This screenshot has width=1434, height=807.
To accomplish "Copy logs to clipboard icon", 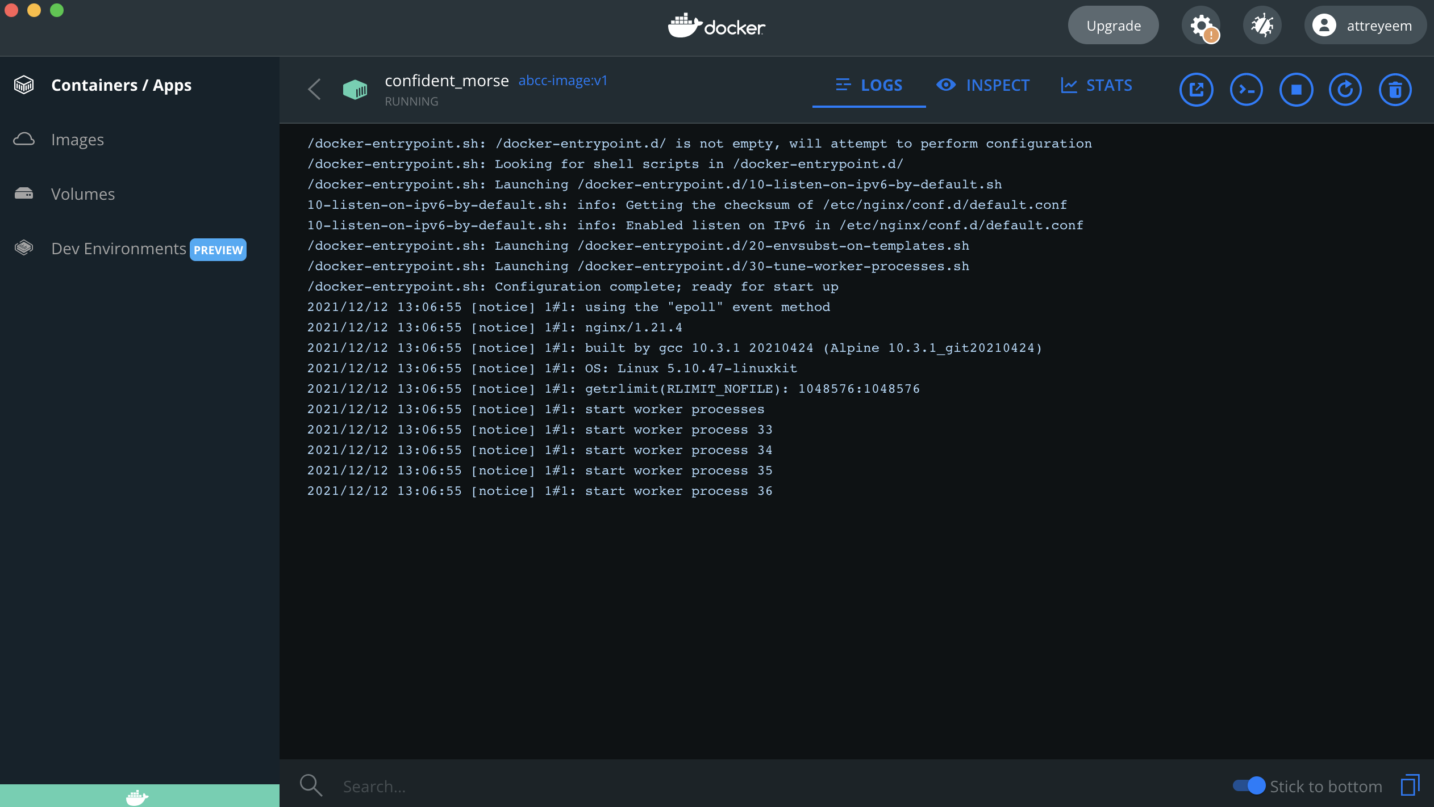I will tap(1410, 785).
